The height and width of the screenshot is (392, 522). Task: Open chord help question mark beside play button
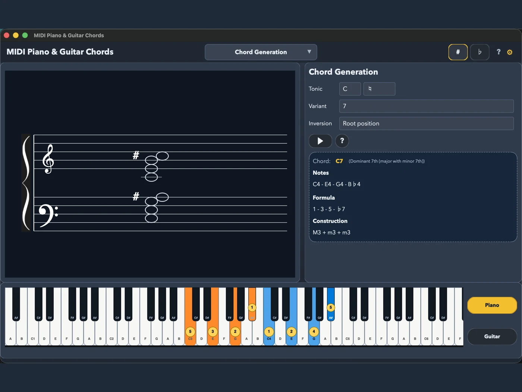(x=342, y=141)
